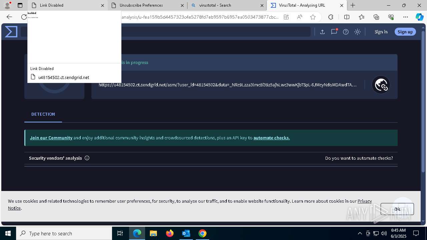Open the Privacy Notice link
Viewport: 427px width, 240px height.
[x=365, y=201]
